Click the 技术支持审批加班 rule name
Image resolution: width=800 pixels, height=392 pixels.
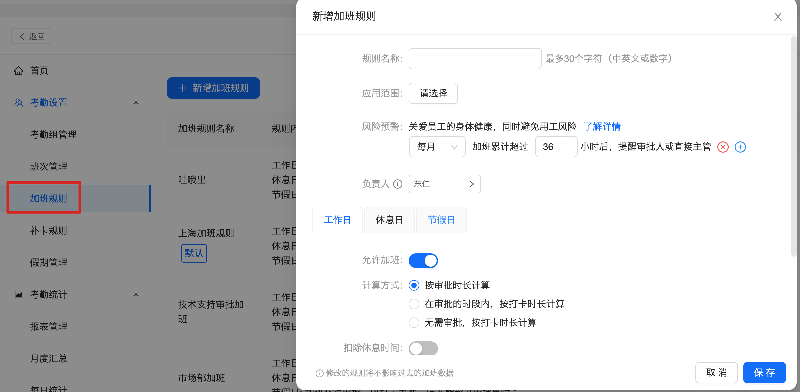coord(211,312)
